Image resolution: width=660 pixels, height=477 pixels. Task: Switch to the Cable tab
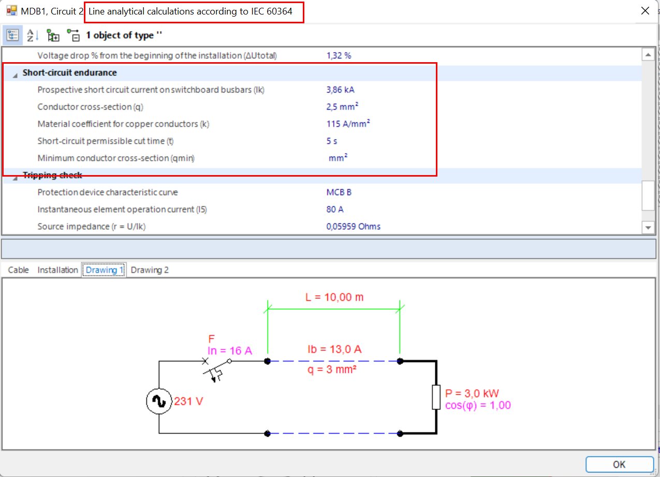coord(18,269)
